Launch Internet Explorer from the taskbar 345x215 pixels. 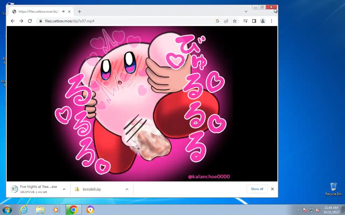[x=24, y=210]
